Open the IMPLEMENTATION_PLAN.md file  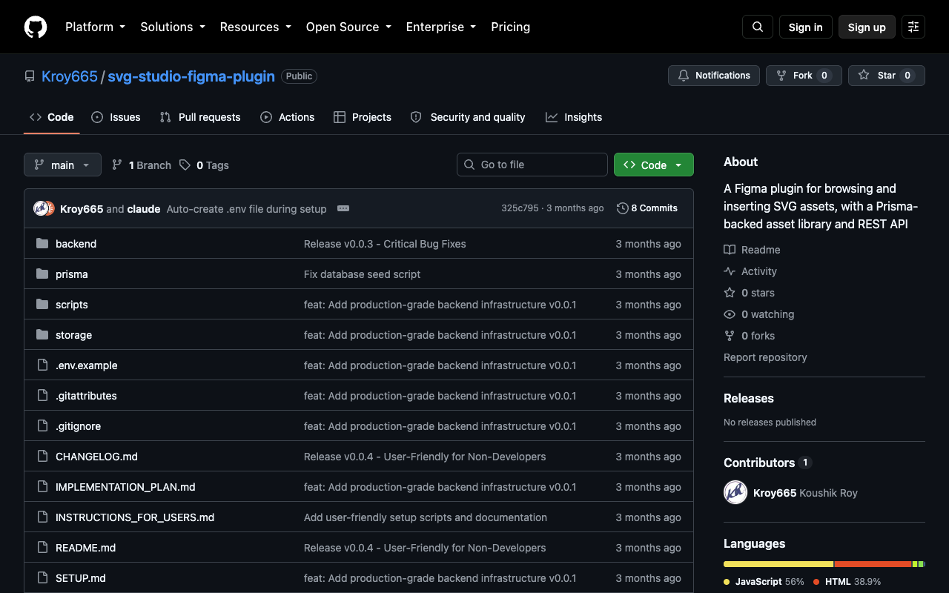point(125,487)
